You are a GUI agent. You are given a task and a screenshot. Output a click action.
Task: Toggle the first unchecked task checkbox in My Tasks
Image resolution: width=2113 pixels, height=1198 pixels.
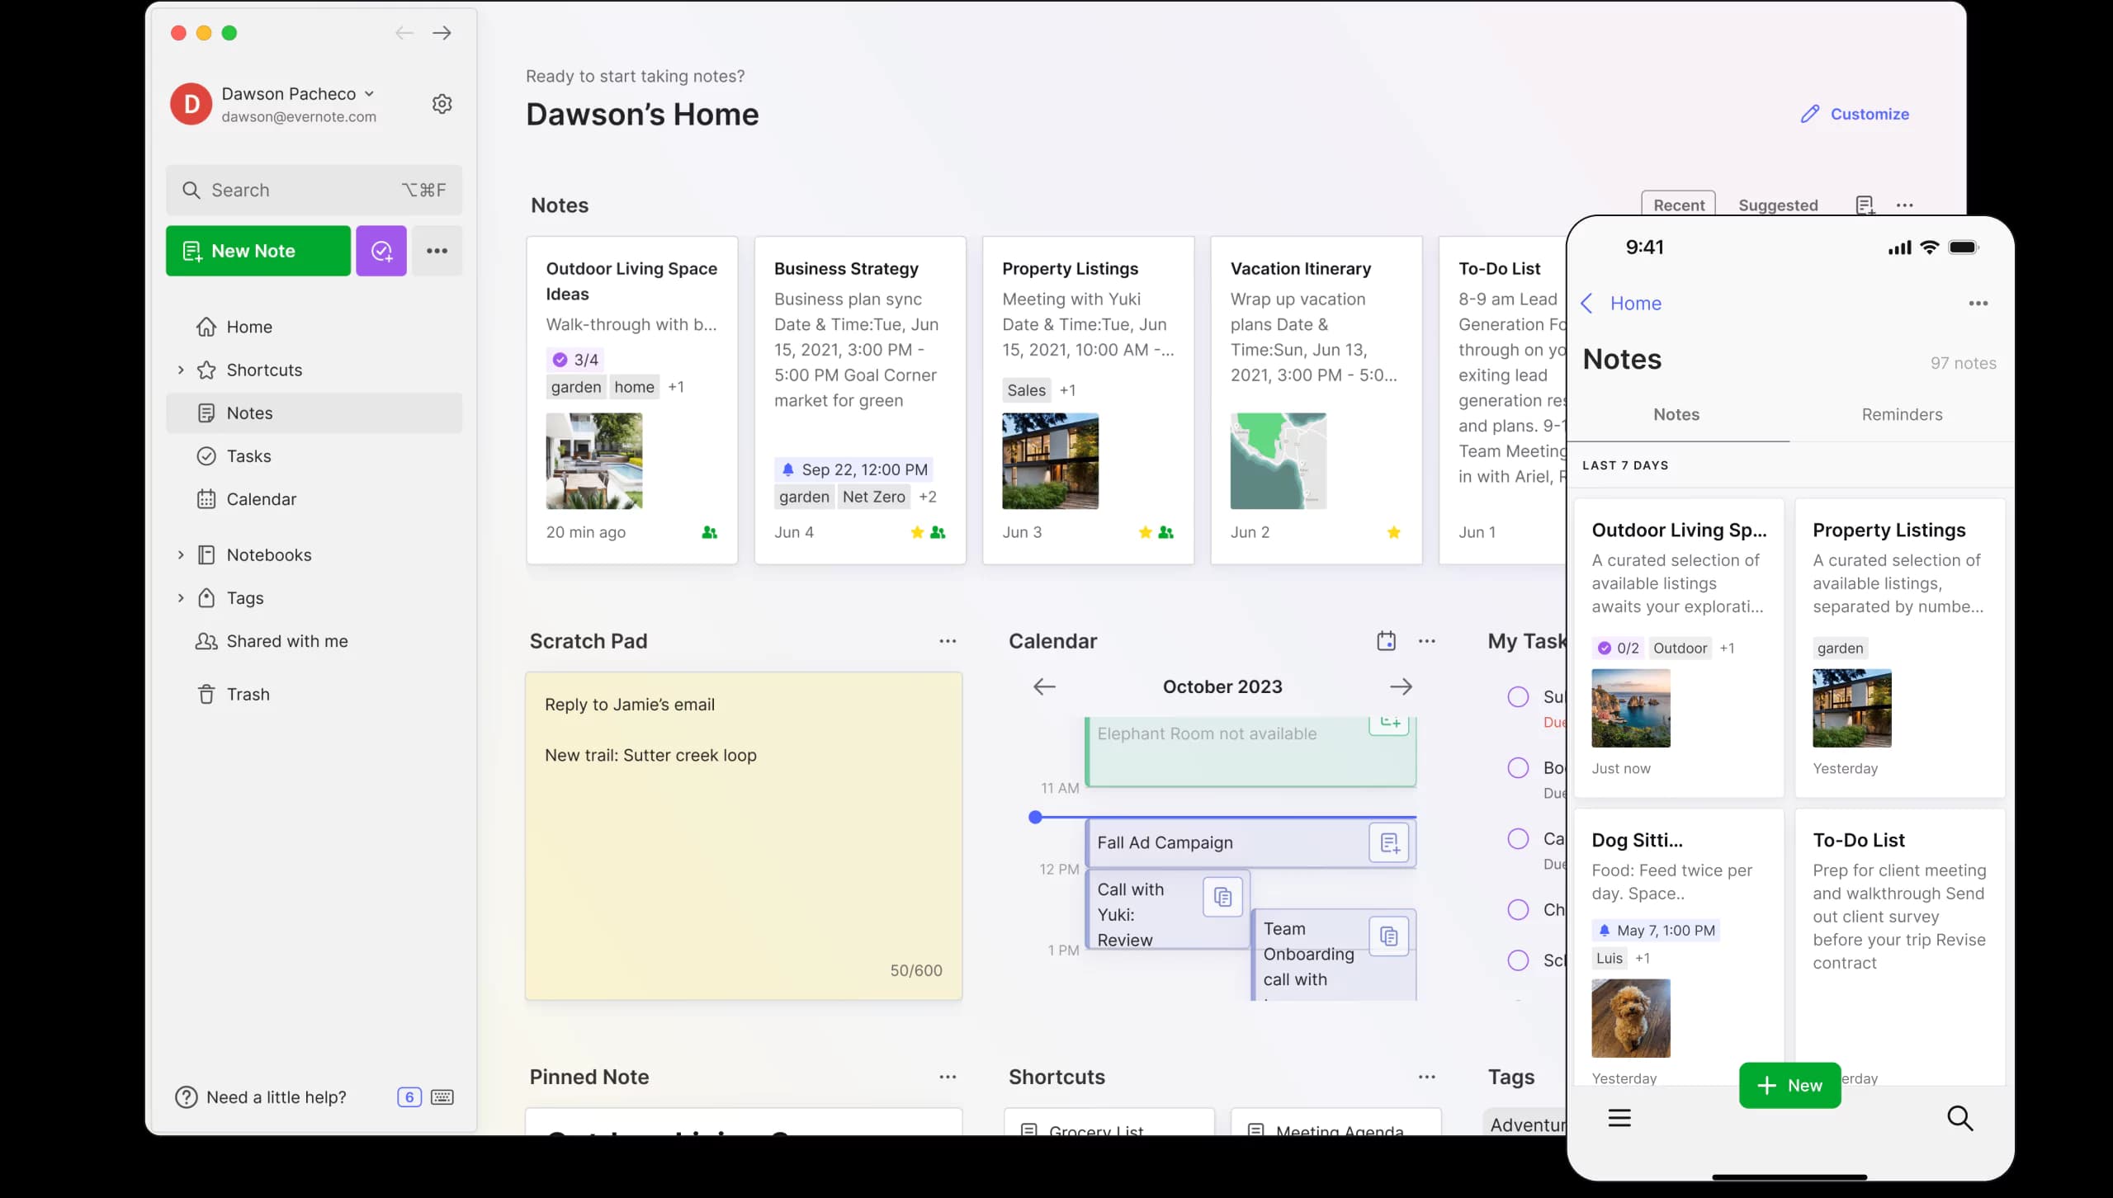[x=1518, y=696]
